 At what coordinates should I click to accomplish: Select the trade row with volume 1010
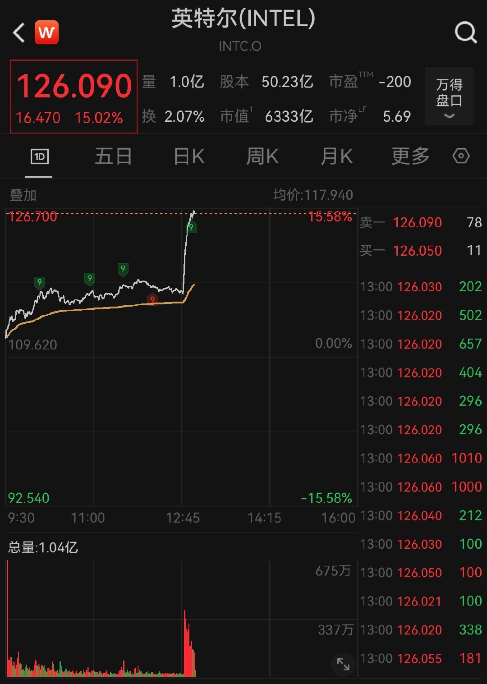click(421, 458)
